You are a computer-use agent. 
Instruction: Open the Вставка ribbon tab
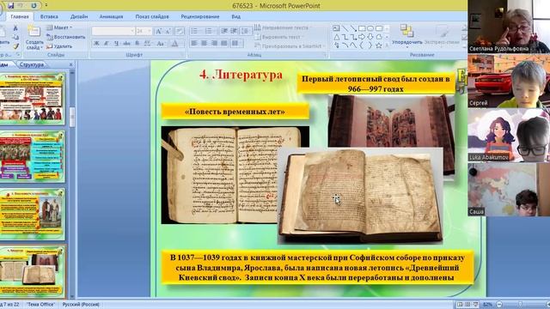(x=49, y=16)
